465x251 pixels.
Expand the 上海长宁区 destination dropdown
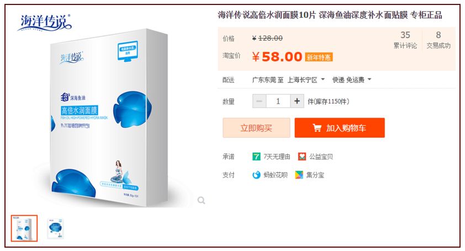point(323,79)
